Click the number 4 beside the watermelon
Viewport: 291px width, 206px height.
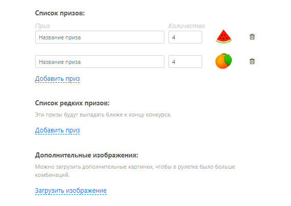click(x=174, y=37)
